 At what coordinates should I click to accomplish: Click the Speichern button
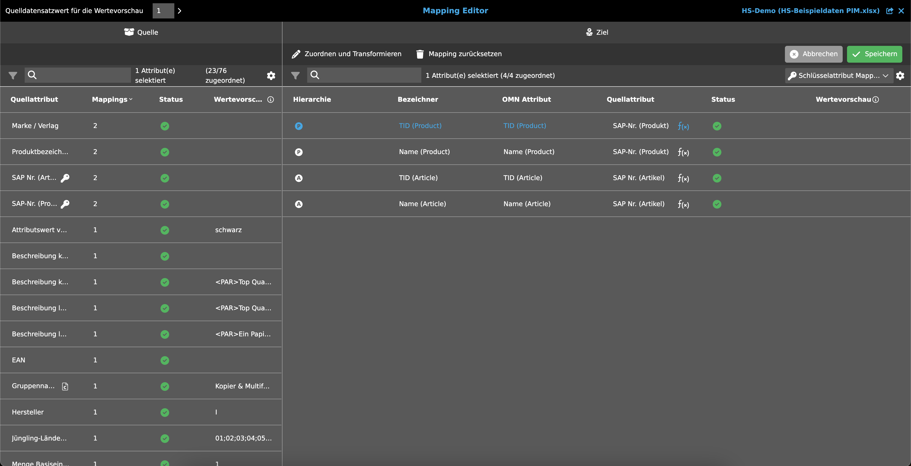pos(874,54)
